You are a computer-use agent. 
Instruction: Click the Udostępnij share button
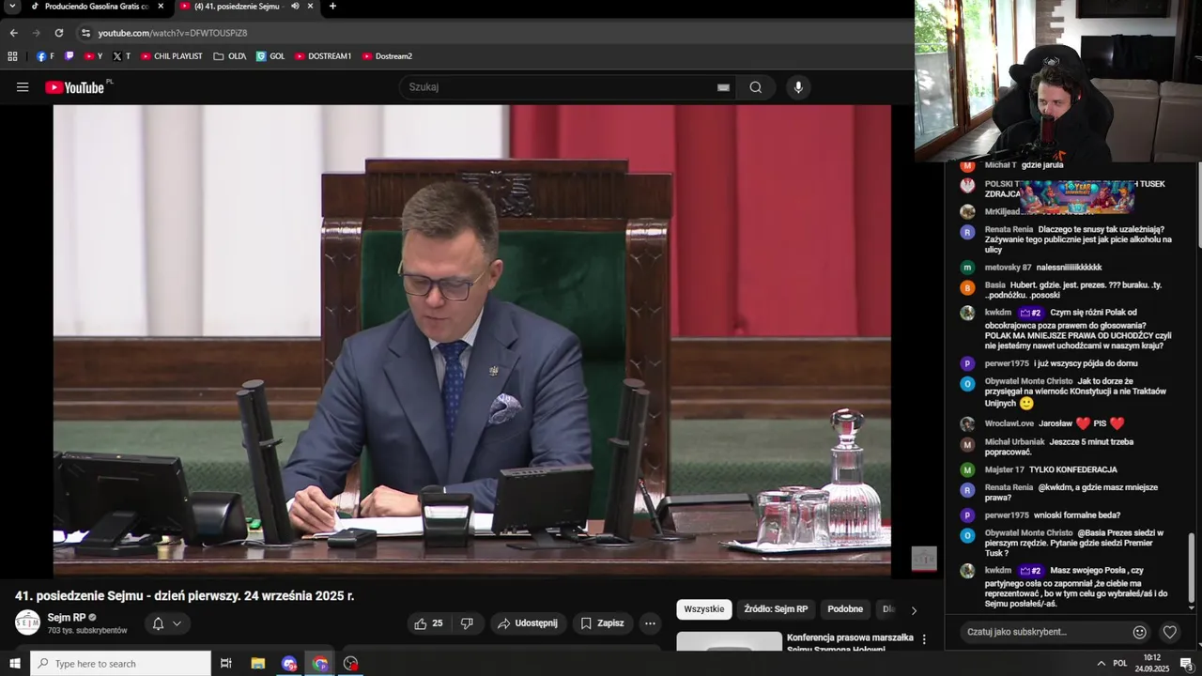pos(528,623)
